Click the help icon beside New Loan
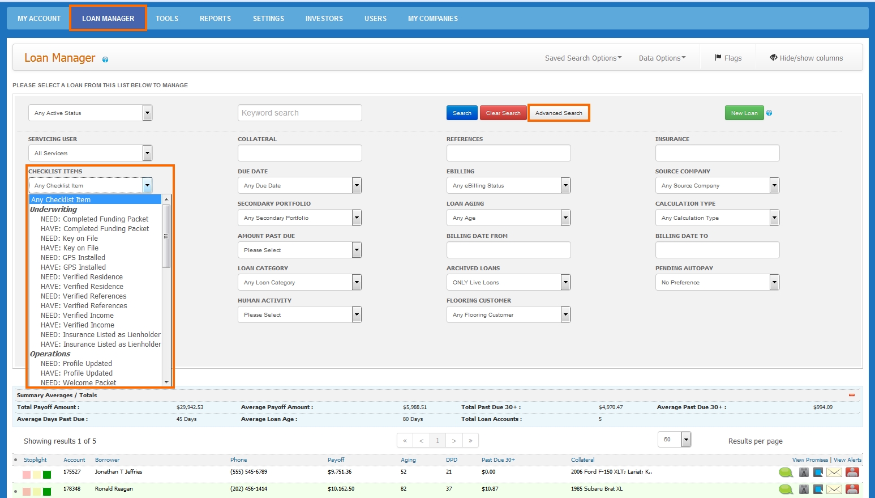Screen dimensions: 875x498 769,113
